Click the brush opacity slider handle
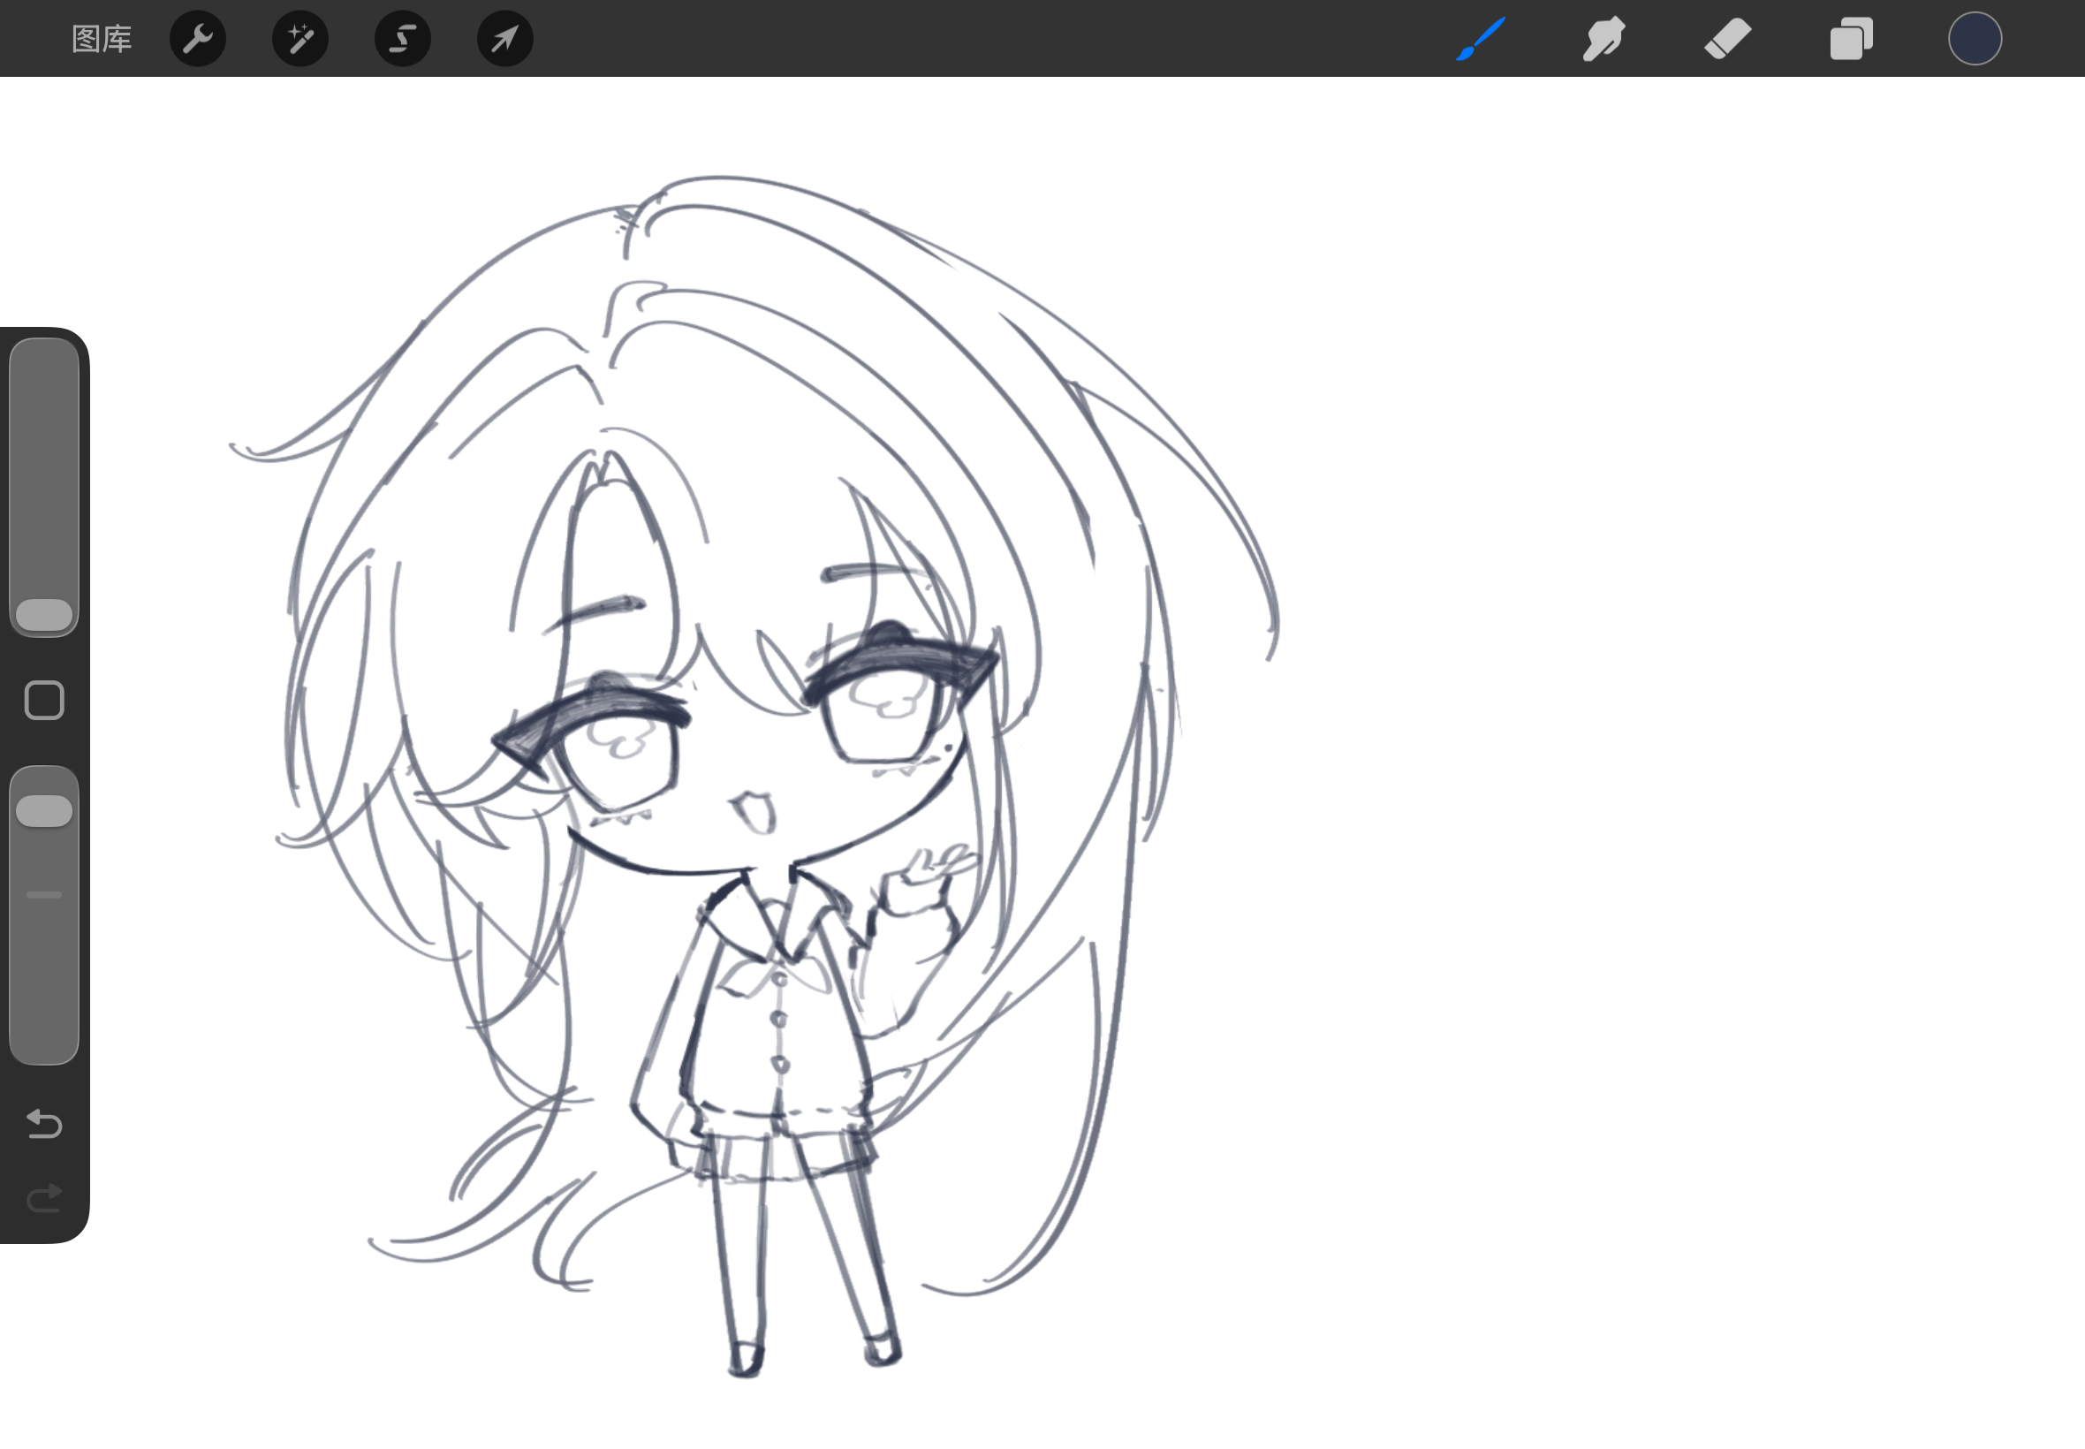Screen dimensions: 2085x1449 pyautogui.click(x=44, y=811)
